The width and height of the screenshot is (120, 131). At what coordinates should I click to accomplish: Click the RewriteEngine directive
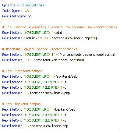point(14,16)
